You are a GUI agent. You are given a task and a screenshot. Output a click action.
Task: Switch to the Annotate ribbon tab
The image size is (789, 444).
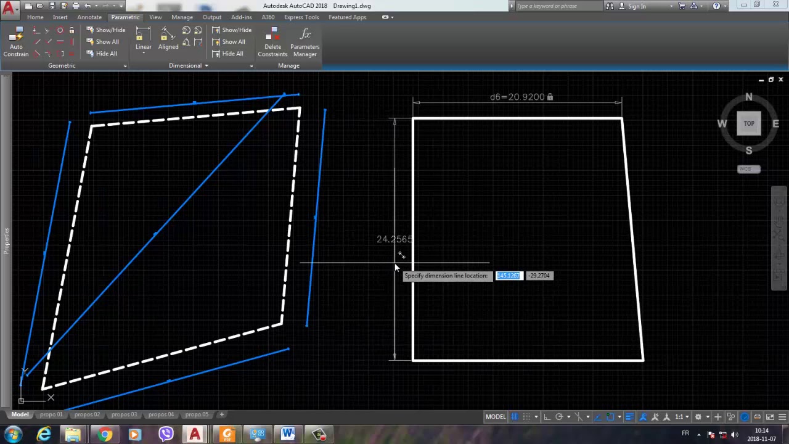coord(89,17)
